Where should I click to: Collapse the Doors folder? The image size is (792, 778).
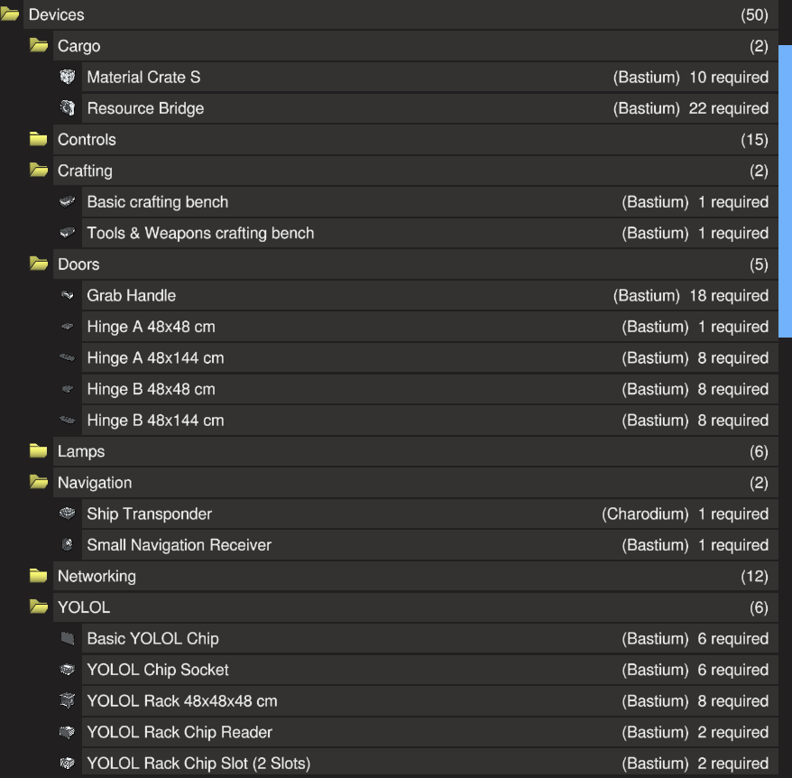[x=39, y=264]
